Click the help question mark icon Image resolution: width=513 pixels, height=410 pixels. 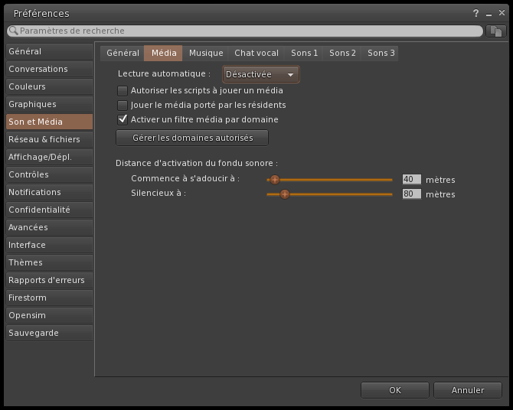pos(475,14)
